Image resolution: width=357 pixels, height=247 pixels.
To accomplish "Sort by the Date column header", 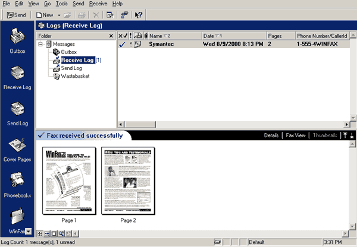I will 234,36.
